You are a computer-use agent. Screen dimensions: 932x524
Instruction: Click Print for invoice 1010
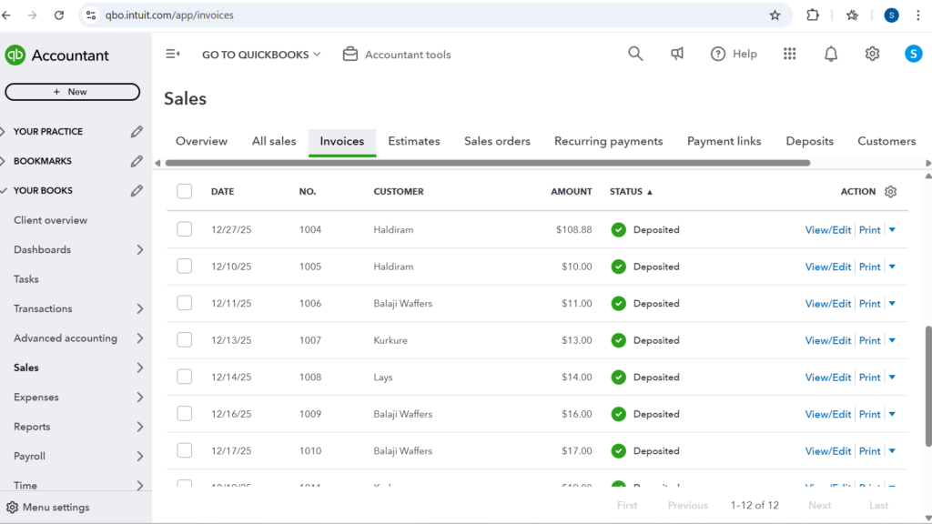tap(869, 451)
